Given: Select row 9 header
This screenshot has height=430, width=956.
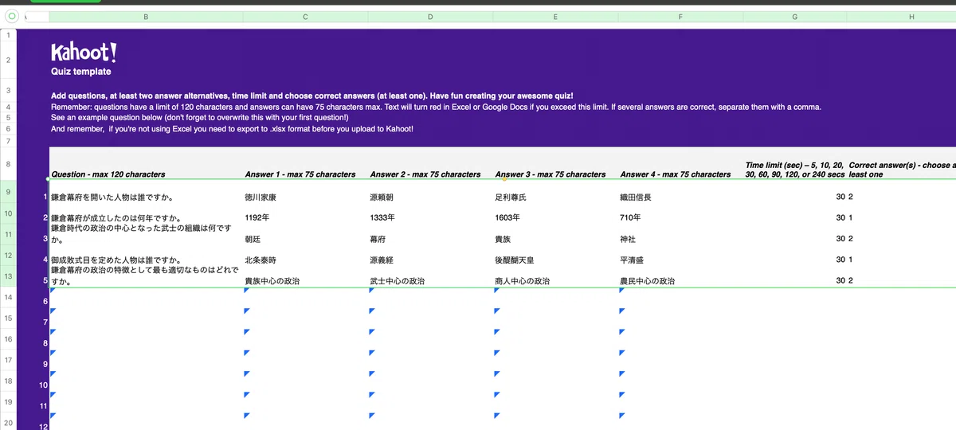Looking at the screenshot, I should click(7, 193).
